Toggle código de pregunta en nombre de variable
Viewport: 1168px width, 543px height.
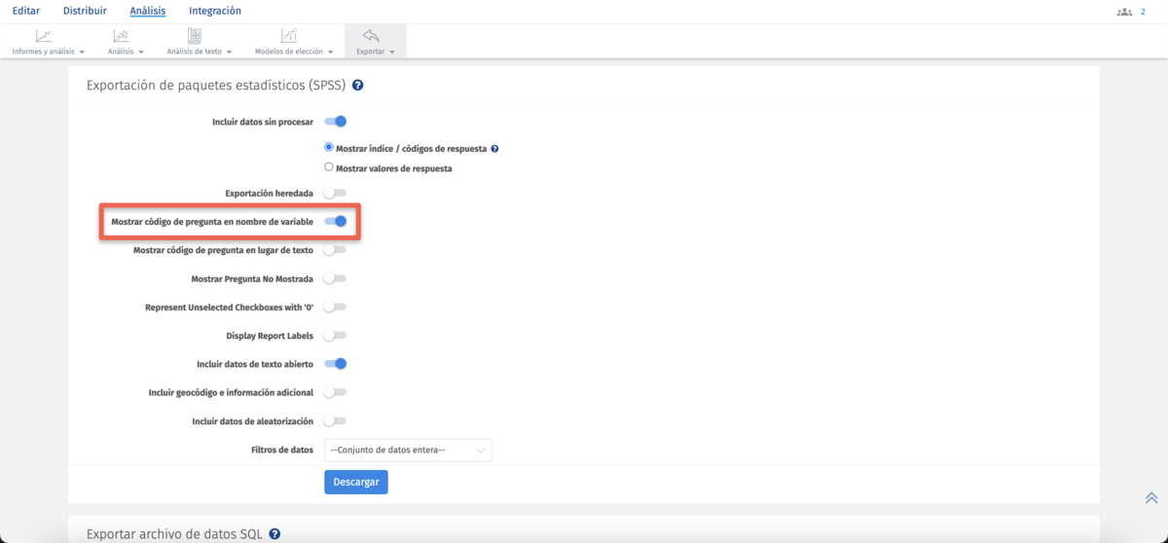click(x=335, y=221)
